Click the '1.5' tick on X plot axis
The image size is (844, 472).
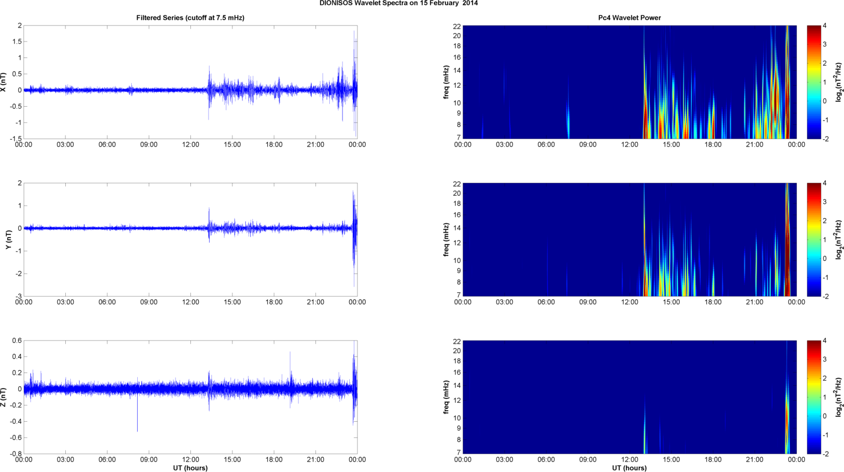coord(17,41)
